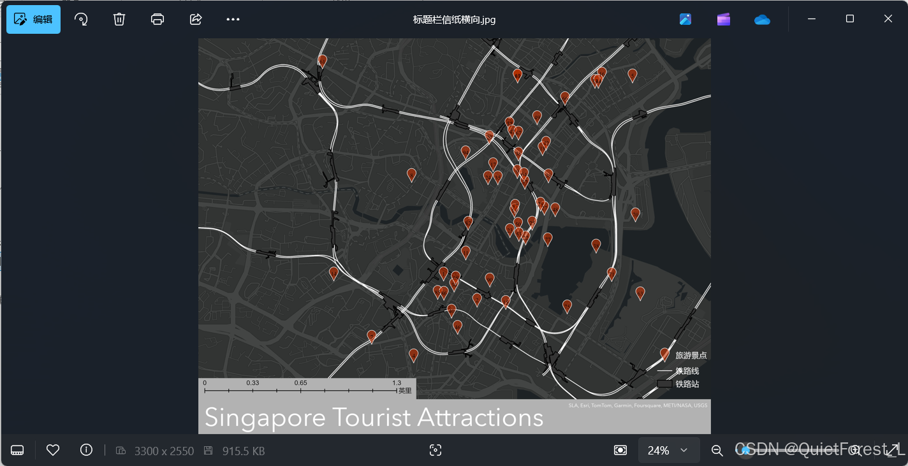Open the OneDrive cloud icon
Image resolution: width=908 pixels, height=466 pixels.
coord(762,20)
